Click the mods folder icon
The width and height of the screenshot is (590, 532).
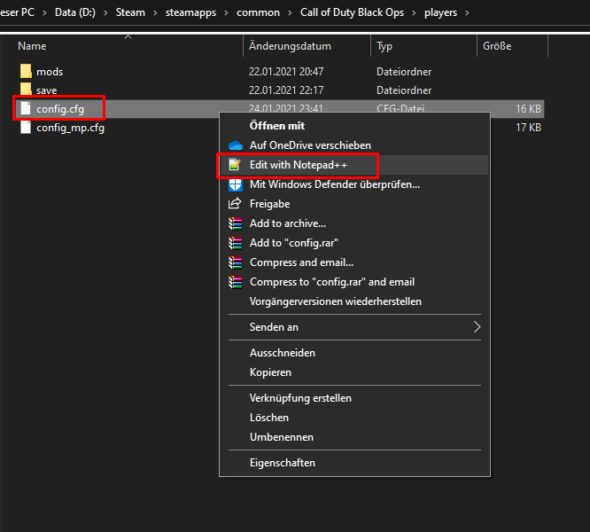click(25, 71)
